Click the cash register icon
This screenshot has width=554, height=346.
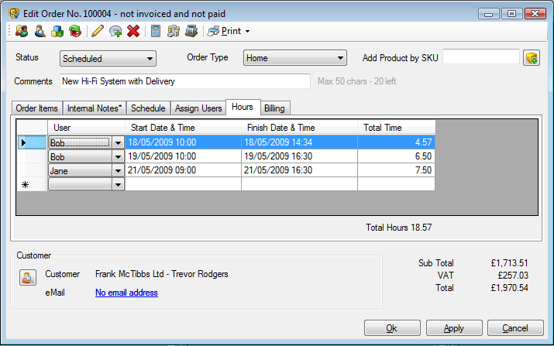[191, 32]
